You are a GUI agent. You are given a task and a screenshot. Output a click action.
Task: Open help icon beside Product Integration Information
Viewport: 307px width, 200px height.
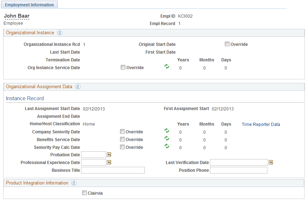coord(74,183)
